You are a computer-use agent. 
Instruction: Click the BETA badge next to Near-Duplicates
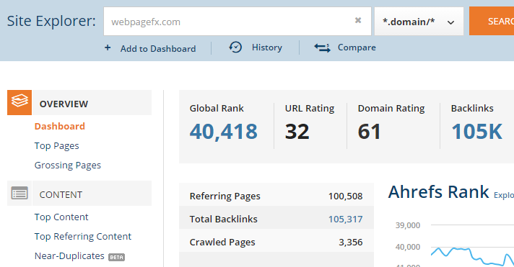[117, 257]
